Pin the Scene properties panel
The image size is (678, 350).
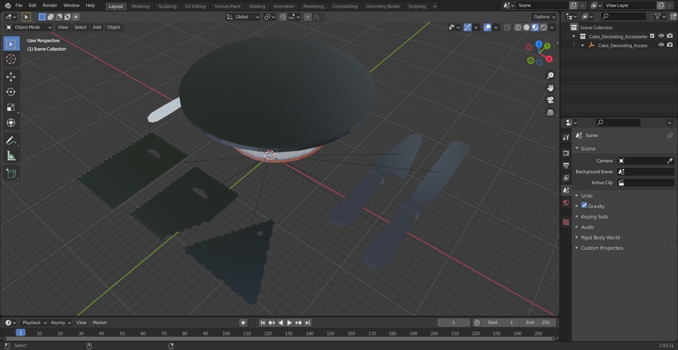point(670,136)
